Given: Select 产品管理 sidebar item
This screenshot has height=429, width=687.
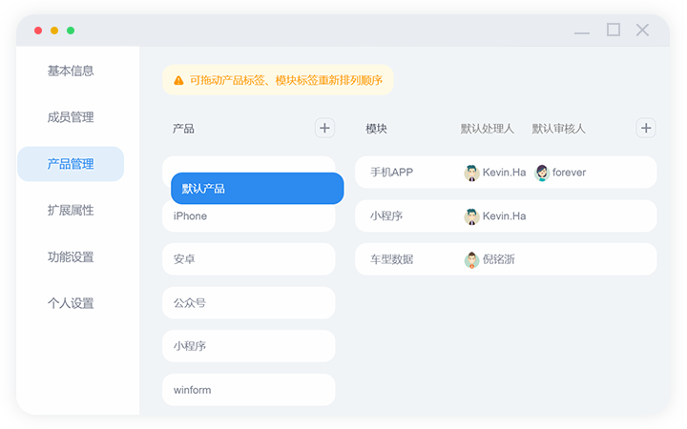Looking at the screenshot, I should [x=71, y=164].
